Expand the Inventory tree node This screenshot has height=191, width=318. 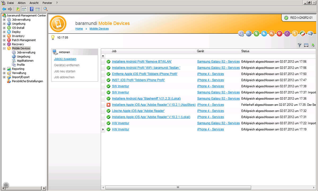click(x=4, y=36)
